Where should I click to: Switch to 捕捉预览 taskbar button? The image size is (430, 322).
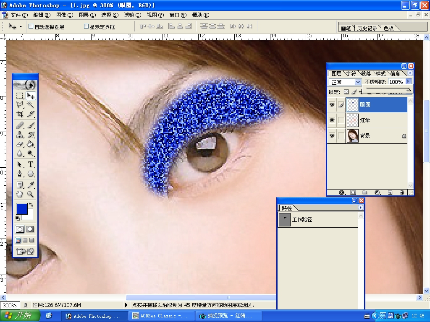coord(228,316)
